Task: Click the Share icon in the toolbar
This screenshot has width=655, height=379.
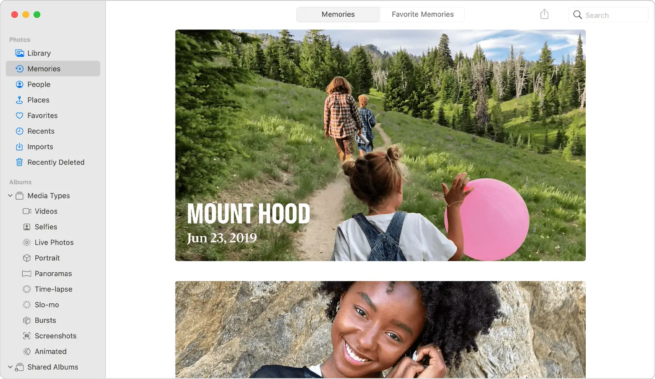Action: [x=544, y=14]
